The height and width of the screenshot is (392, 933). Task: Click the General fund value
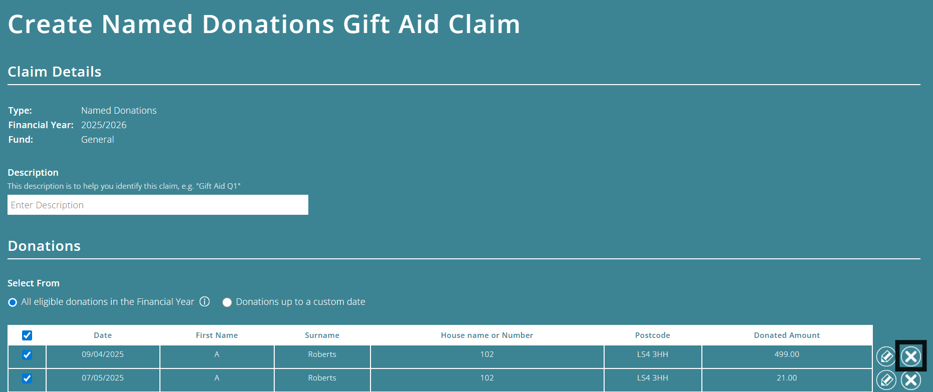[x=97, y=139]
